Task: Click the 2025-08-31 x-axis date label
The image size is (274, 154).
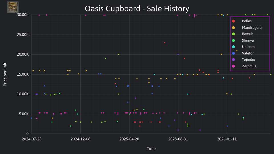Action: point(178,139)
